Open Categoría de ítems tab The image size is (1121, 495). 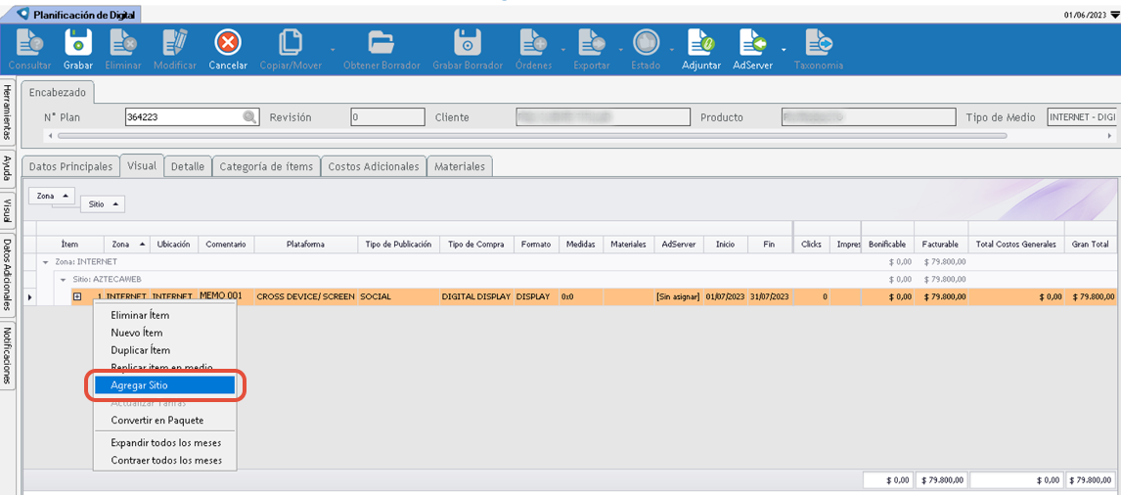coord(266,166)
